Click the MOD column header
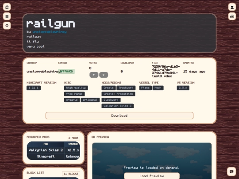 (x=46, y=144)
